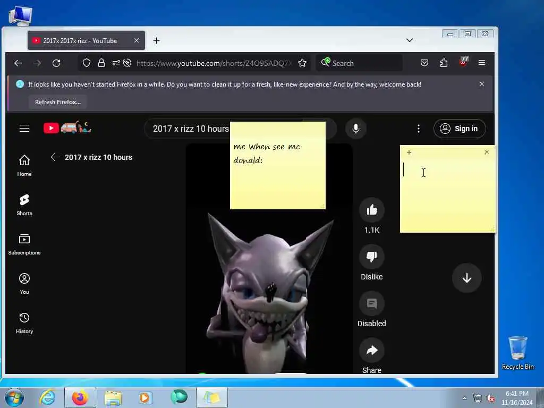The width and height of the screenshot is (544, 408).
Task: Search with voice using the microphone icon
Action: click(x=355, y=129)
